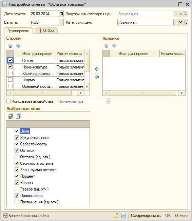
Task: Move grouping back to rows with left arrow
Action: [x=97, y=77]
